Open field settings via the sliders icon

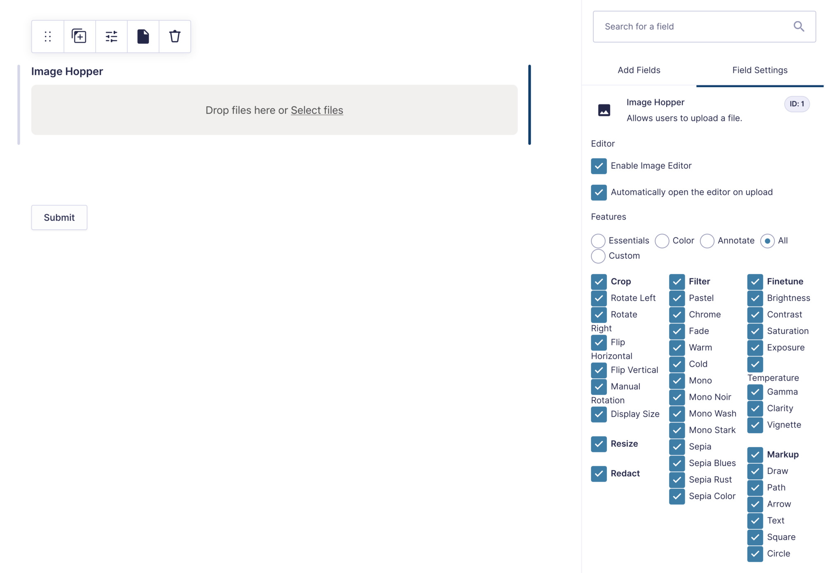point(111,36)
